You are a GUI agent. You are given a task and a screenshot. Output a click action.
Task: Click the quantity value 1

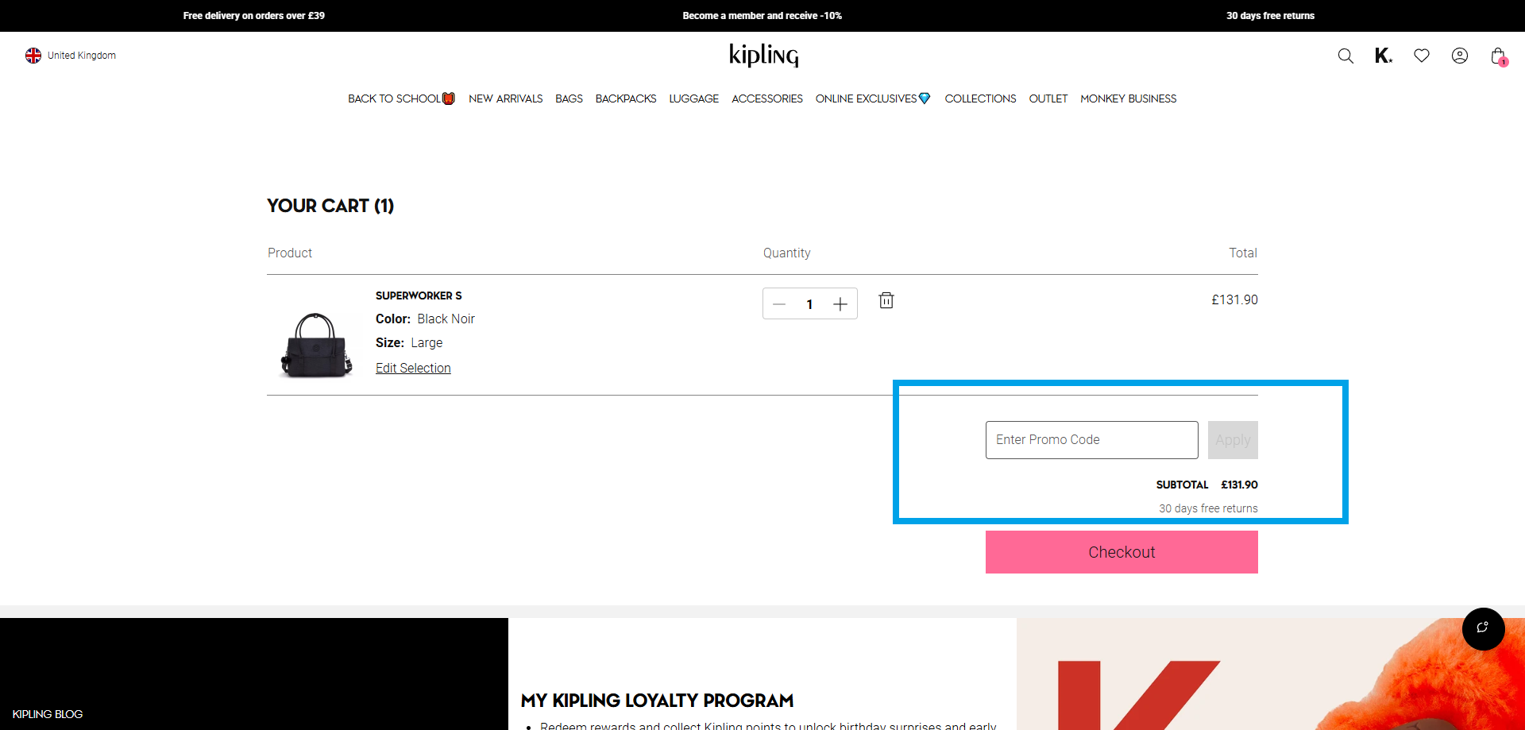(x=809, y=304)
